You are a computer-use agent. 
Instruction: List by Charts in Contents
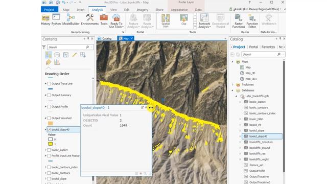tap(57, 62)
